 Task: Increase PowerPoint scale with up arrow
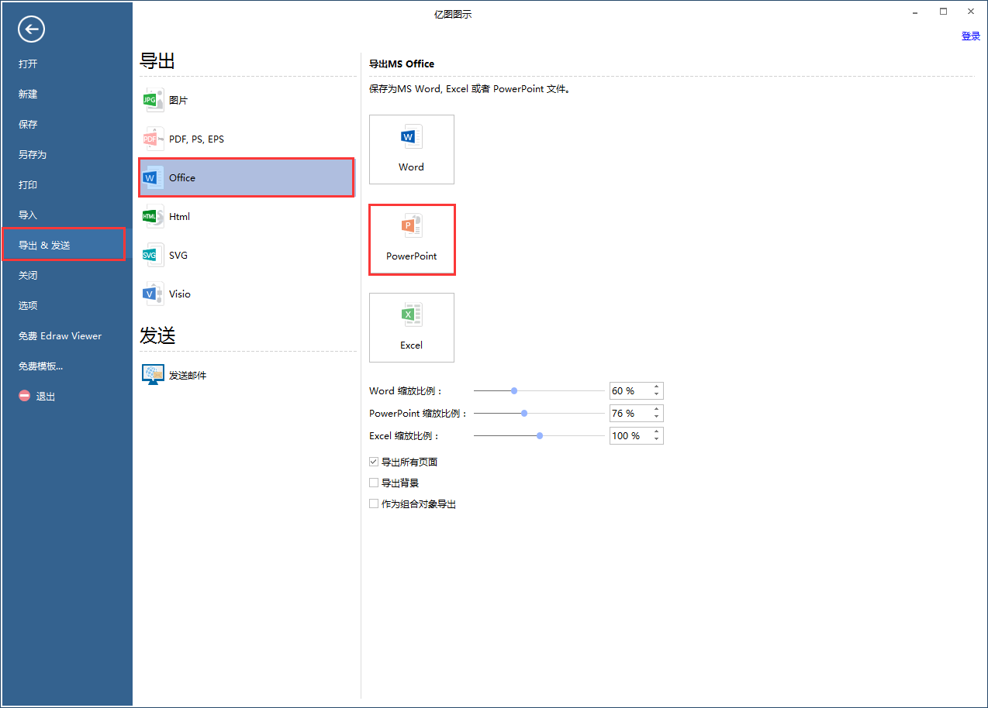[657, 409]
